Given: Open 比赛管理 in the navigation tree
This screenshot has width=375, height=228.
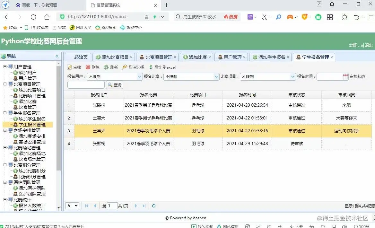Looking at the screenshot, I should tap(27, 107).
